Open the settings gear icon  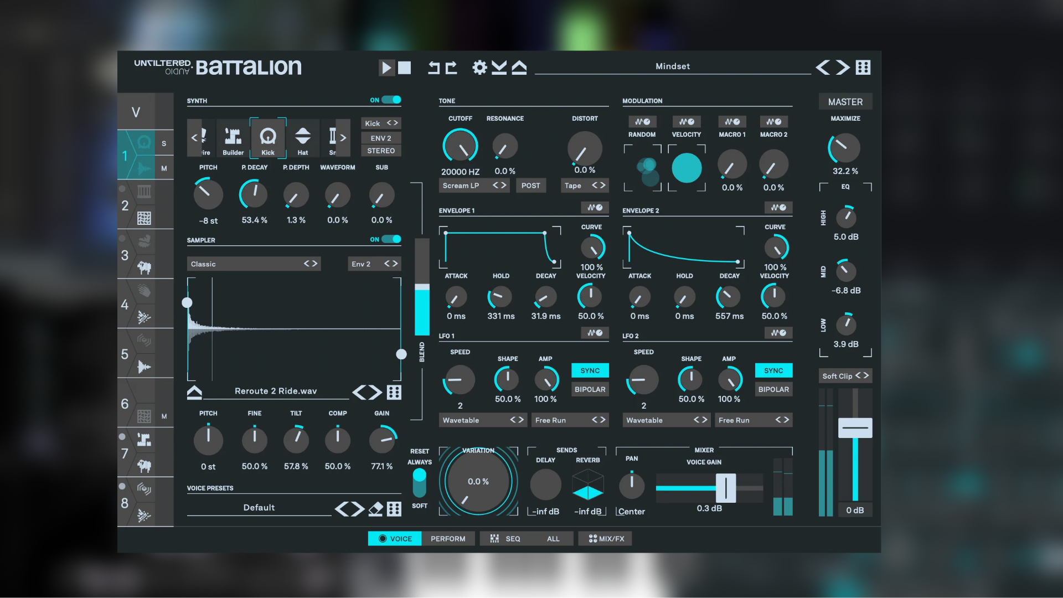(x=479, y=68)
